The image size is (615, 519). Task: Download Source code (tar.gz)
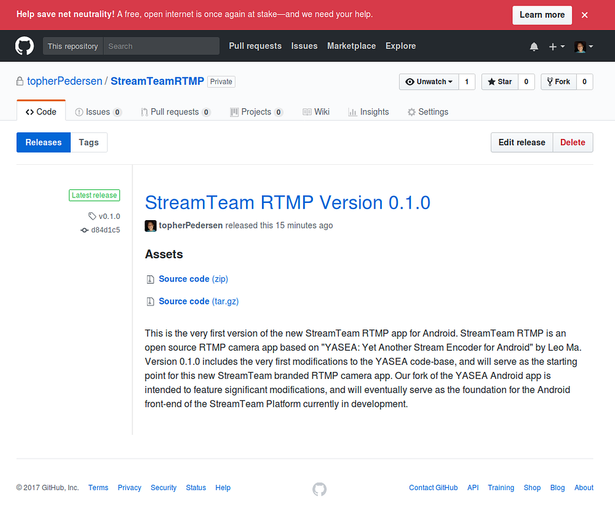point(199,301)
